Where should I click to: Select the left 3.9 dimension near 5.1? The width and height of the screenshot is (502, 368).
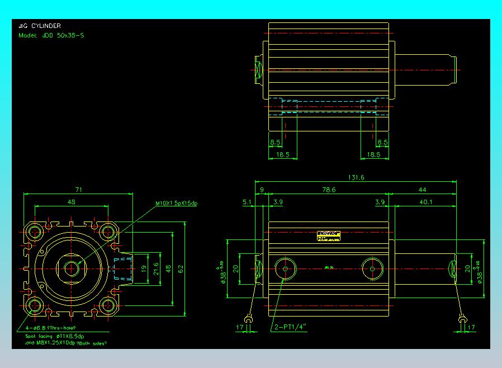click(278, 202)
